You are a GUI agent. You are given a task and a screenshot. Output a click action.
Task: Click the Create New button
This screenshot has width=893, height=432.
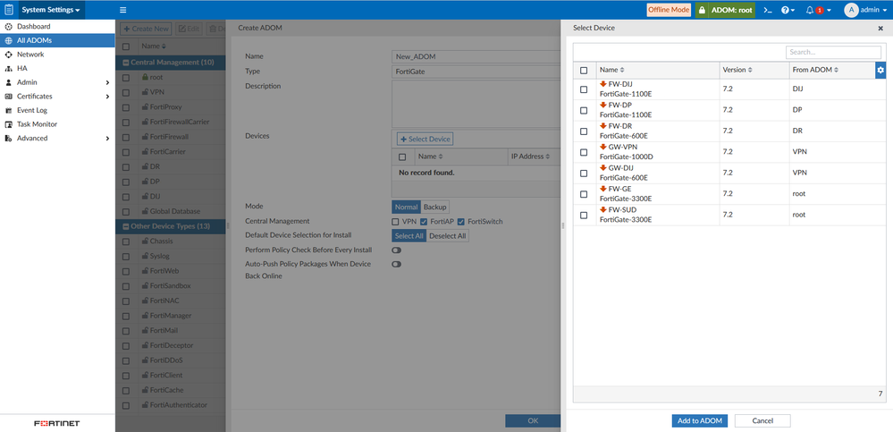146,29
